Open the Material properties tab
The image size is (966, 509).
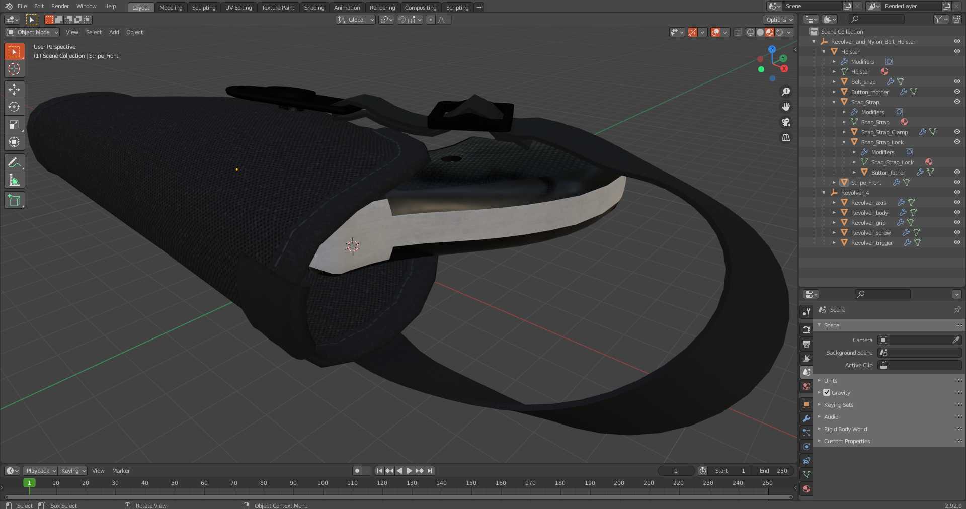[807, 489]
